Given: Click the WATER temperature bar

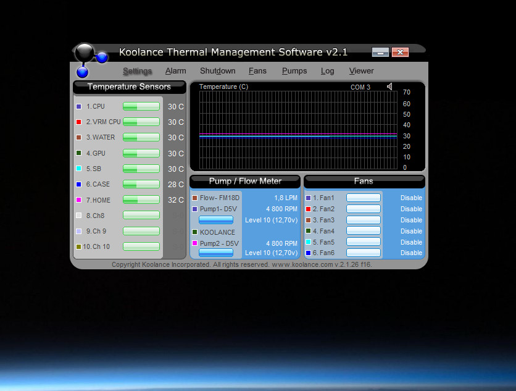Looking at the screenshot, I should tap(141, 137).
